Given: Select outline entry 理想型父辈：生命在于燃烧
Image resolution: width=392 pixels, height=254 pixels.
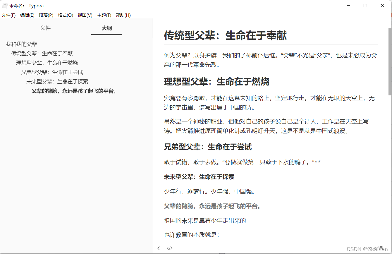Looking at the screenshot, I should pyautogui.click(x=47, y=63).
